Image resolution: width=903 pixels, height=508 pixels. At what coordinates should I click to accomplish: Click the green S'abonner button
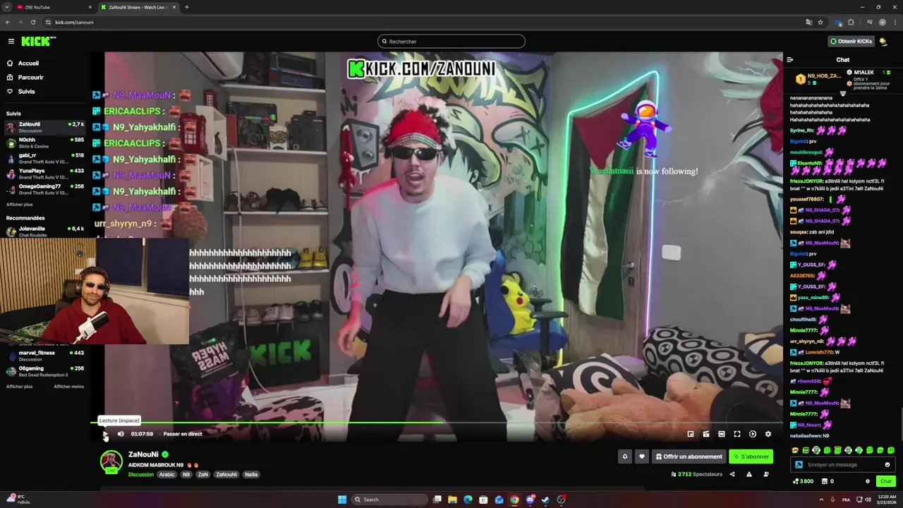[x=751, y=456]
